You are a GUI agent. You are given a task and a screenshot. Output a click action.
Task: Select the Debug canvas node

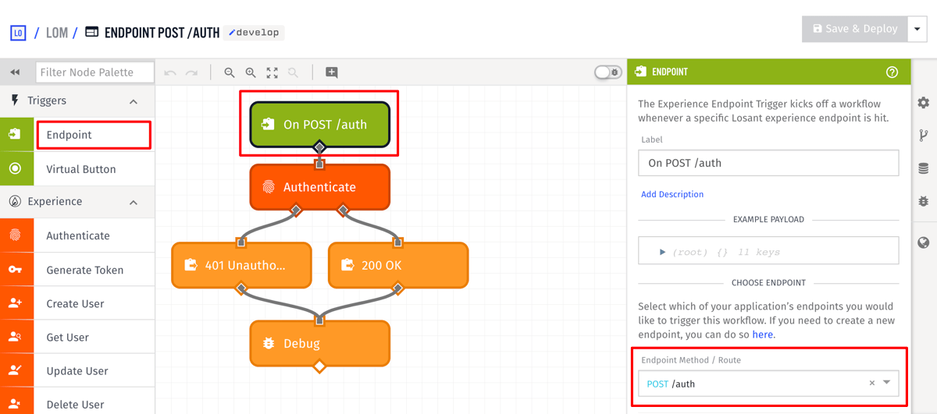(319, 343)
